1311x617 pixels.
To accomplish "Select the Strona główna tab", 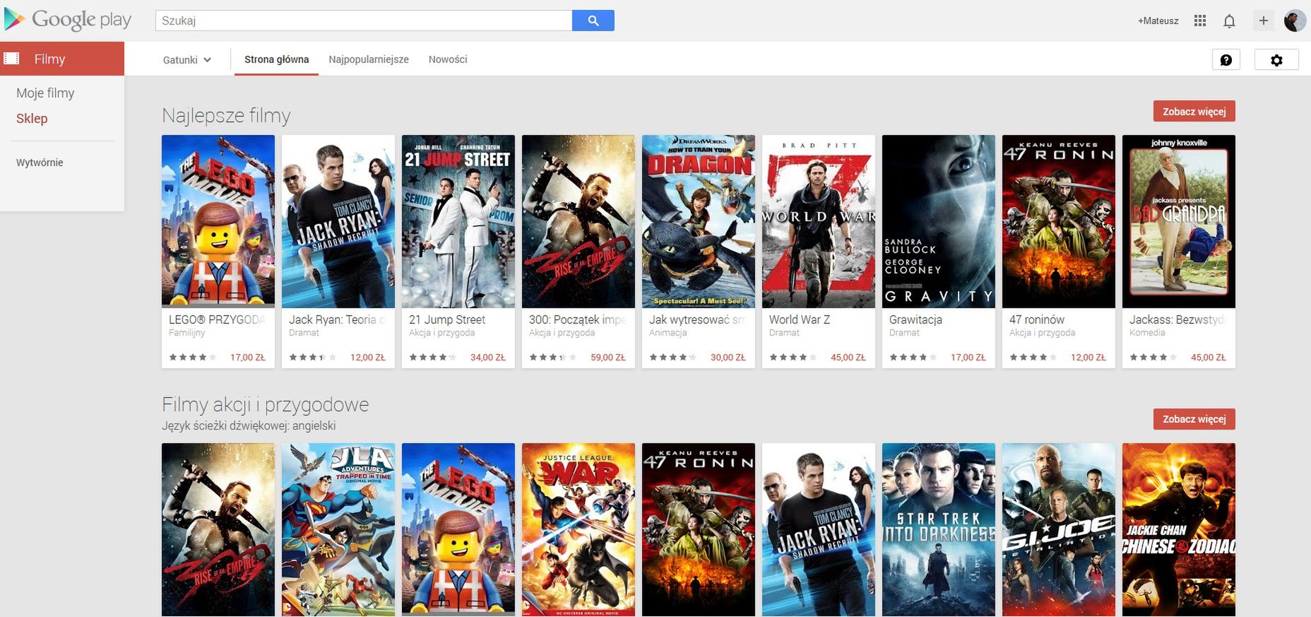I will 277,60.
